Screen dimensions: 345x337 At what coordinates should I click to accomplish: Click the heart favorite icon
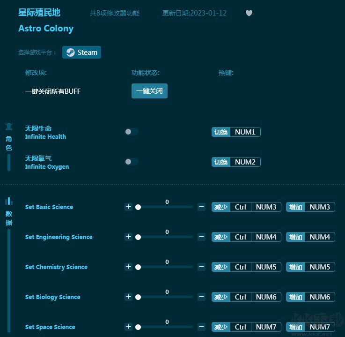249,13
